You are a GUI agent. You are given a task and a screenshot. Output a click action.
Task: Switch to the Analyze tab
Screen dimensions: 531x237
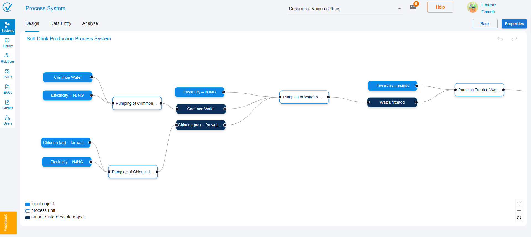pos(90,23)
